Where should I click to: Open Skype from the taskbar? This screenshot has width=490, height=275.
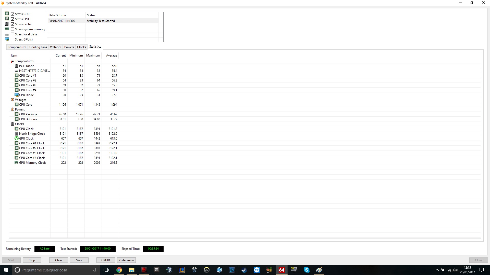click(307, 270)
